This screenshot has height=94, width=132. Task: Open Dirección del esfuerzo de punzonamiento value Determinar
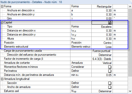[x=102, y=55]
